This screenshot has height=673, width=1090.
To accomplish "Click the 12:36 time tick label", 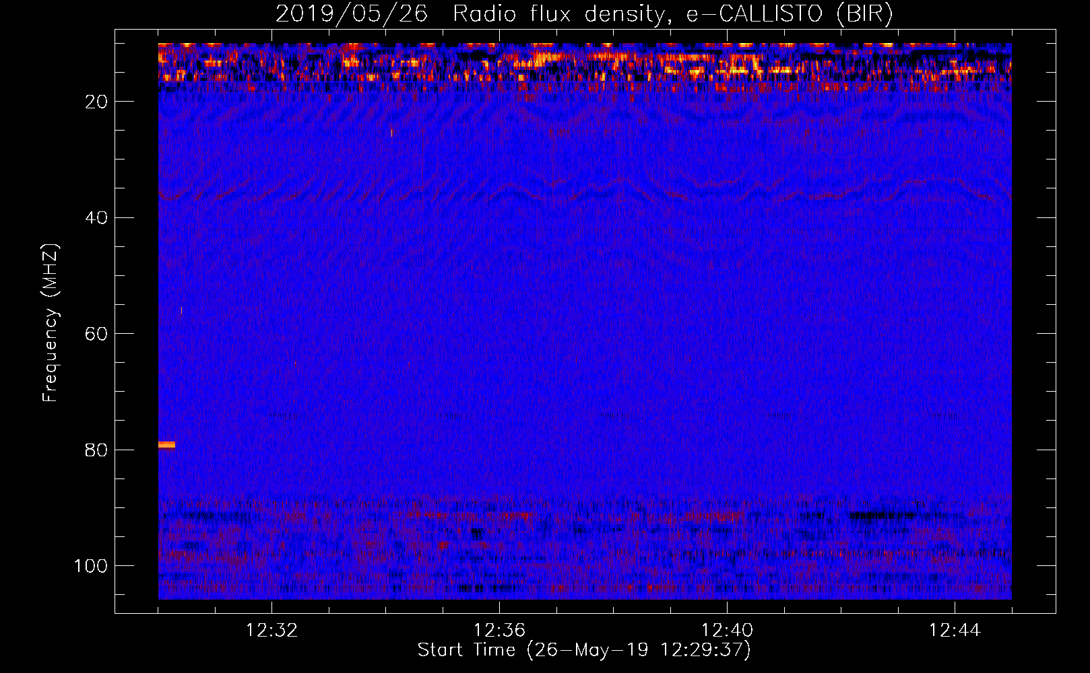I will click(x=499, y=631).
